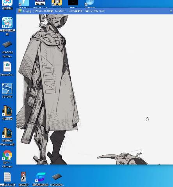Open the WACOM Bamboo desktop icon
Screen dimensions: 173x187
pos(7,49)
